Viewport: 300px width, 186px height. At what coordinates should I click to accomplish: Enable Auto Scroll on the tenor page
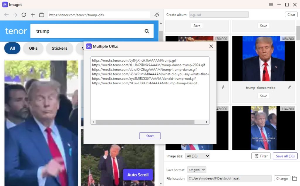tap(138, 175)
